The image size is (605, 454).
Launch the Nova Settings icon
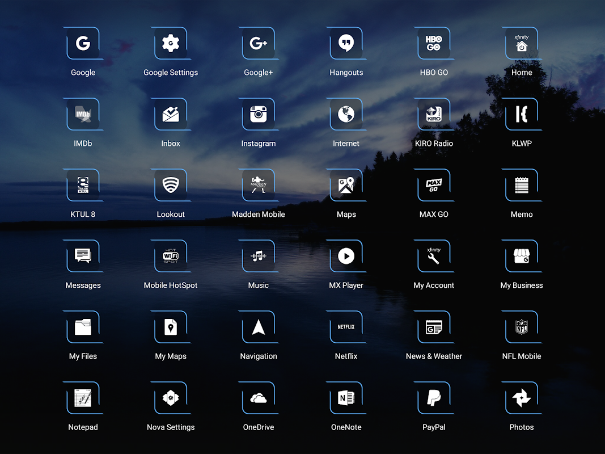point(171,398)
